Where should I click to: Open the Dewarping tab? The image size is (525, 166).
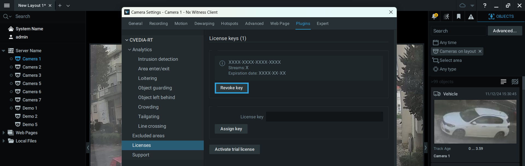coord(204,24)
